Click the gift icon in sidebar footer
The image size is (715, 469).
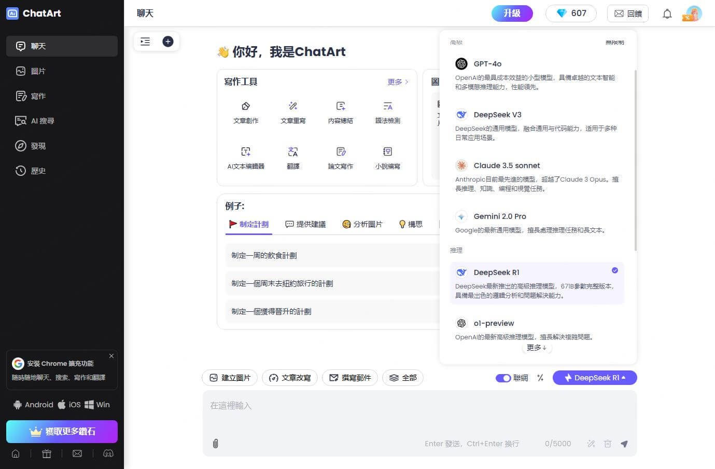tap(47, 453)
